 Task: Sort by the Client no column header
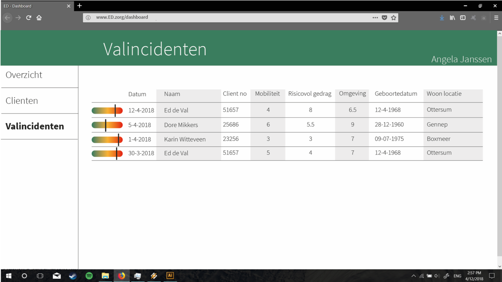pos(235,94)
